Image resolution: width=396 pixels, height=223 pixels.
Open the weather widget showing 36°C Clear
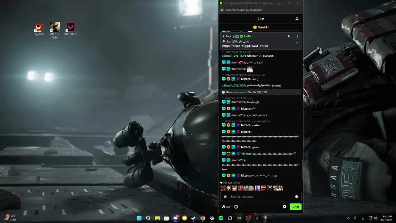pos(10,218)
